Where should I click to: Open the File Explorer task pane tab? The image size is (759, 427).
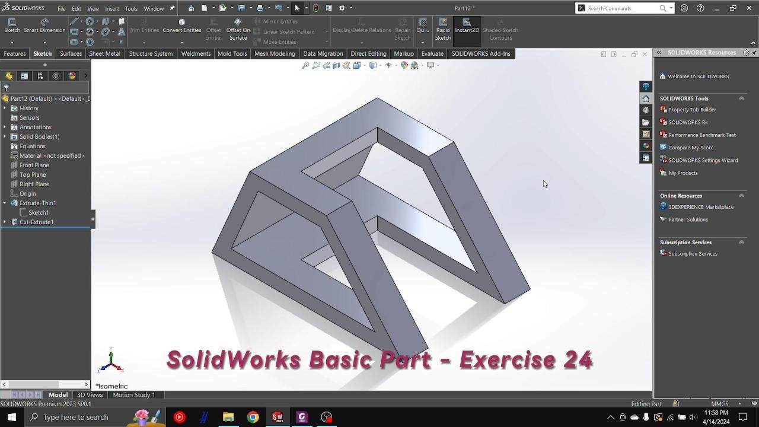[x=646, y=122]
